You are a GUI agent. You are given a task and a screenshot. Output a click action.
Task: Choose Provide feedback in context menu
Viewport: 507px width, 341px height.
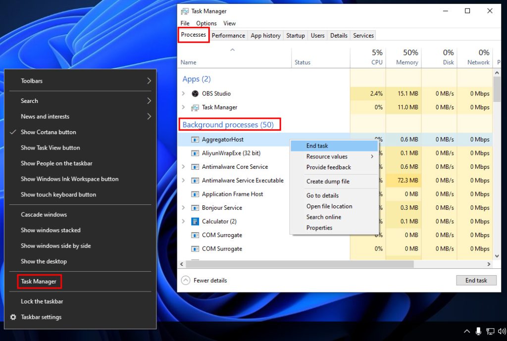click(x=334, y=167)
